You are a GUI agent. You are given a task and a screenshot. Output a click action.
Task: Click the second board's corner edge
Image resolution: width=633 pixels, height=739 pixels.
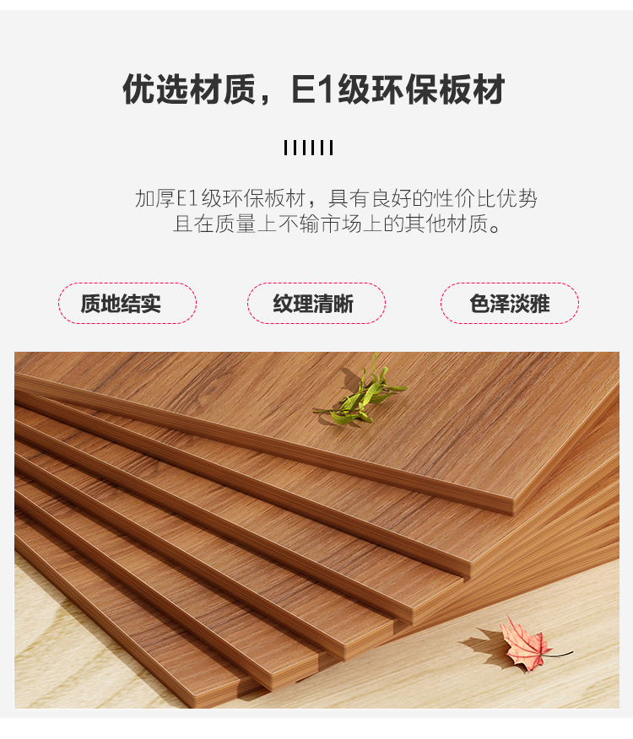467,569
